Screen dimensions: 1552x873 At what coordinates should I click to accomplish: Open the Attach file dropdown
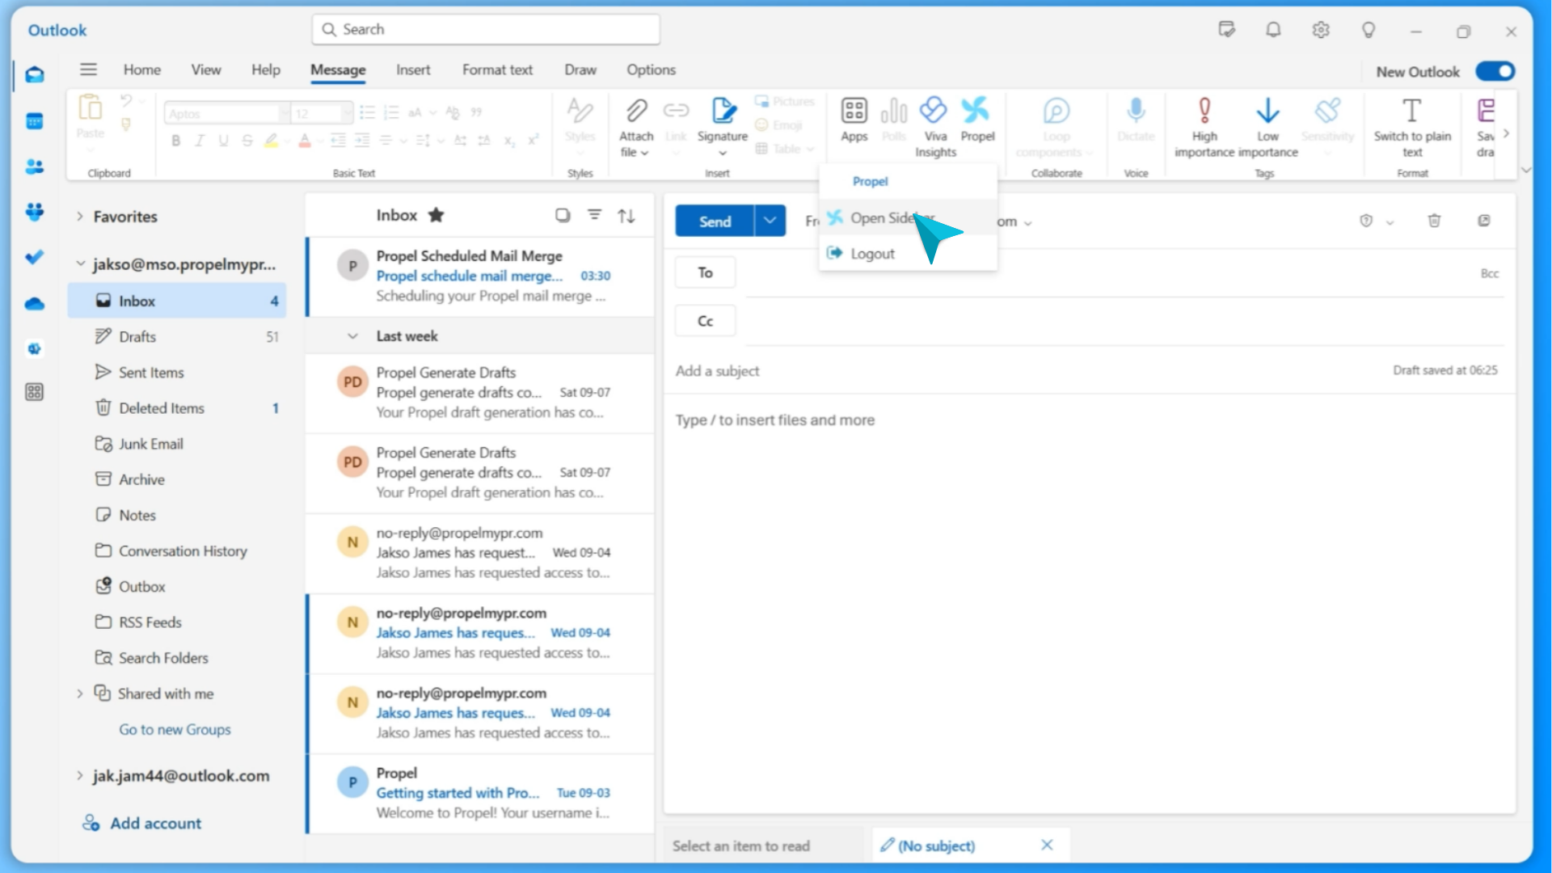(x=644, y=153)
